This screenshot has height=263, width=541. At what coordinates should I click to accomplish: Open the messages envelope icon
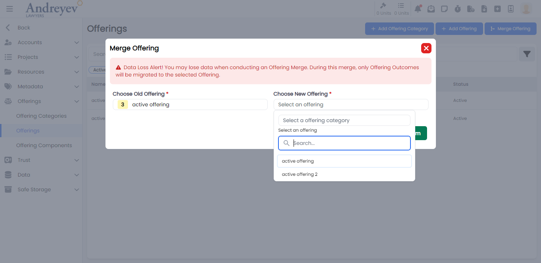tap(431, 8)
